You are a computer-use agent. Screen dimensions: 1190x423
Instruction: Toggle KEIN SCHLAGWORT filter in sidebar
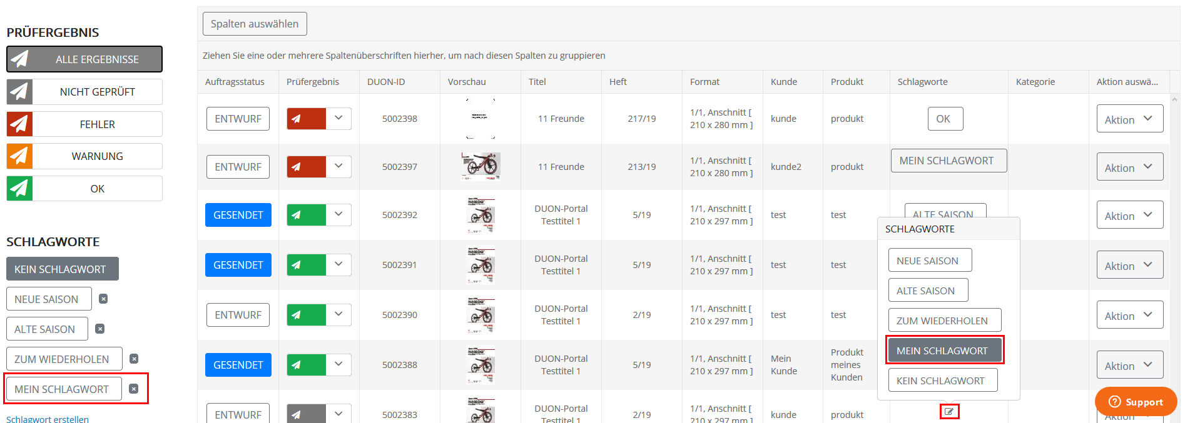click(63, 269)
